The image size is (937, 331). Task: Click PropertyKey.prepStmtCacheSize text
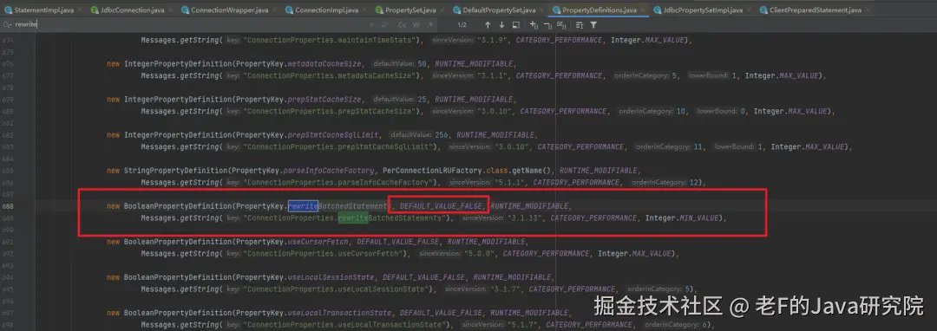click(x=298, y=100)
